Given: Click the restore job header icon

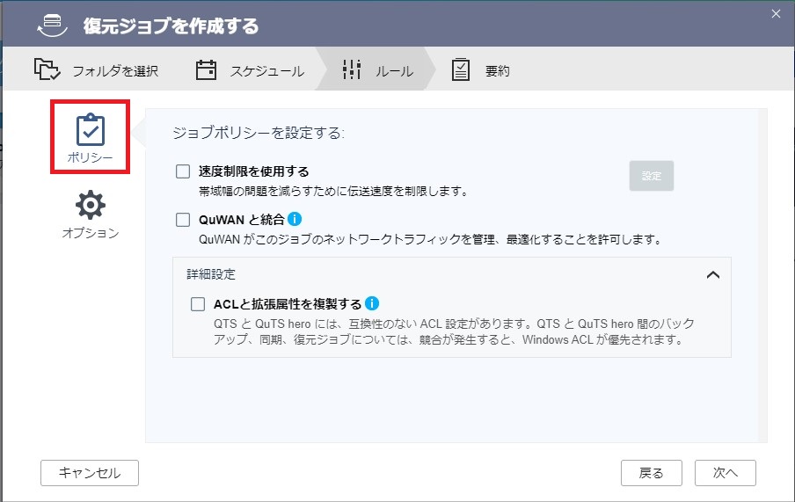Looking at the screenshot, I should pos(52,25).
